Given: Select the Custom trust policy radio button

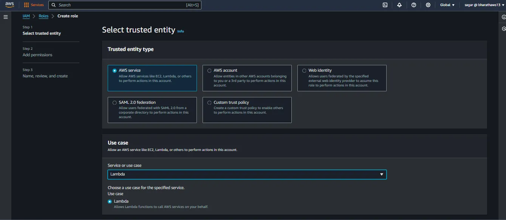Looking at the screenshot, I should [209, 103].
